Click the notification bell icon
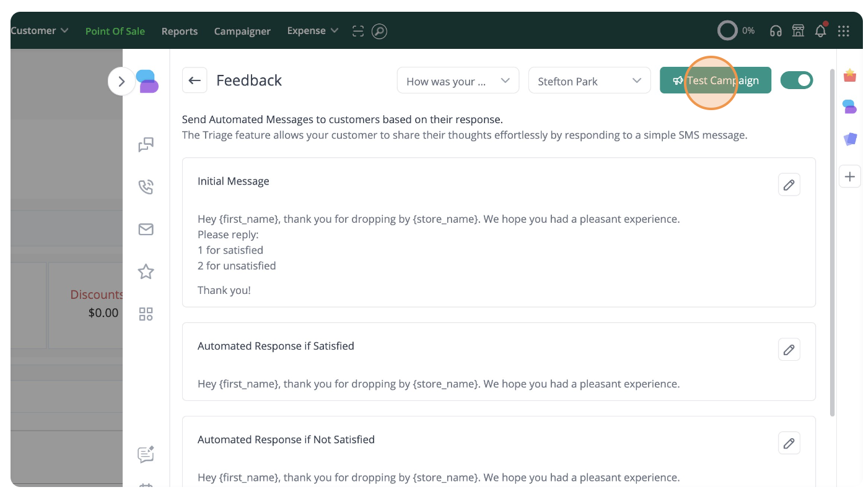Viewport: 866px width, 500px height. click(820, 31)
